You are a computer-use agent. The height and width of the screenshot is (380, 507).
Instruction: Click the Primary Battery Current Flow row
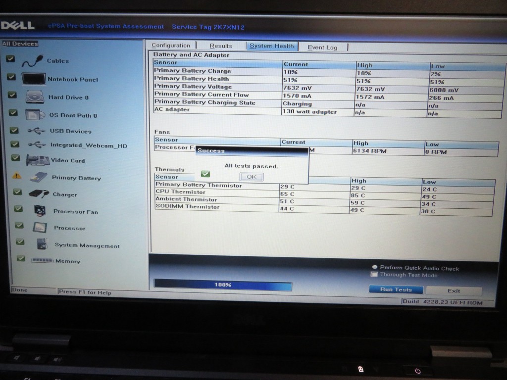click(328, 96)
